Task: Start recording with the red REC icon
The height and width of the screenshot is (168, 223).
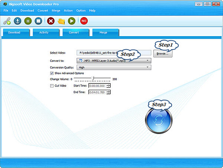Action: click(x=84, y=21)
